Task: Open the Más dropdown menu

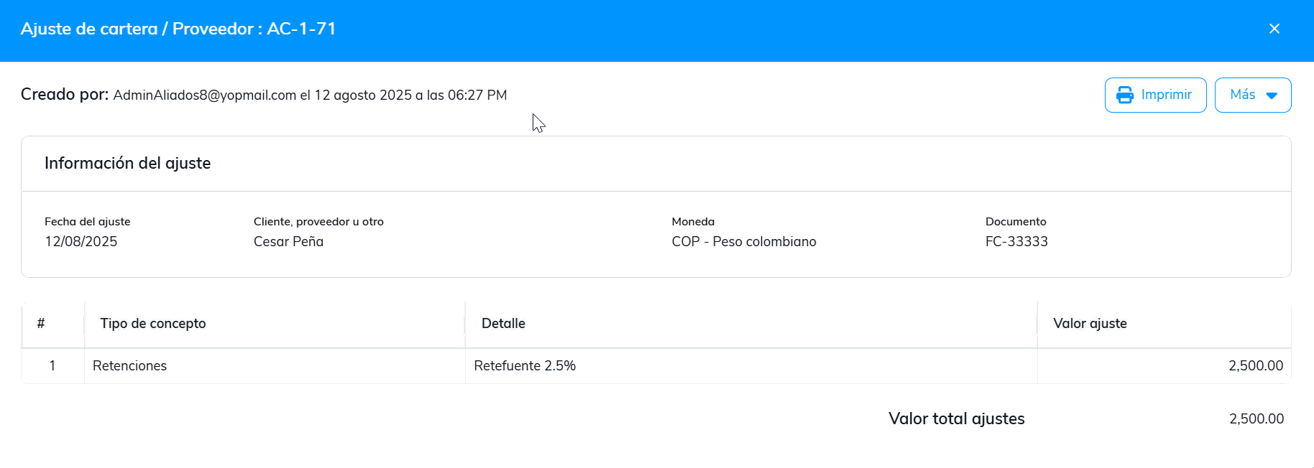Action: coord(1252,95)
